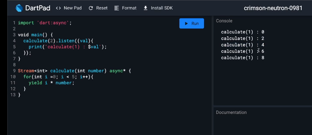Click line number 8 in gutter
The image size is (312, 135).
[x=14, y=65]
